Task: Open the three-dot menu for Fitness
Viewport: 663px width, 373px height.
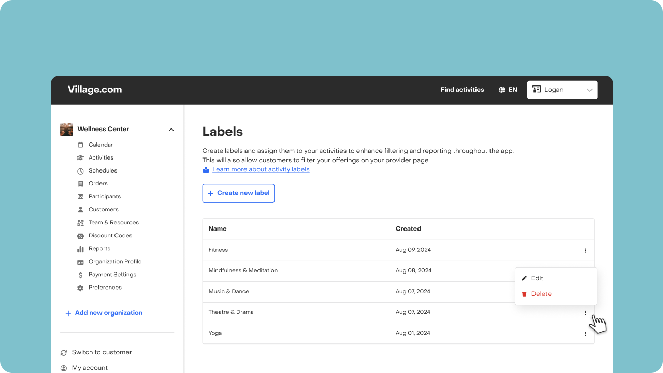Action: [x=585, y=251]
